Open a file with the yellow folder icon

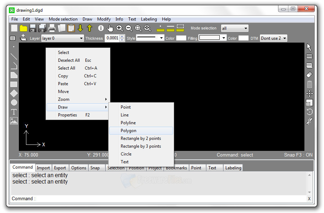pos(23,28)
